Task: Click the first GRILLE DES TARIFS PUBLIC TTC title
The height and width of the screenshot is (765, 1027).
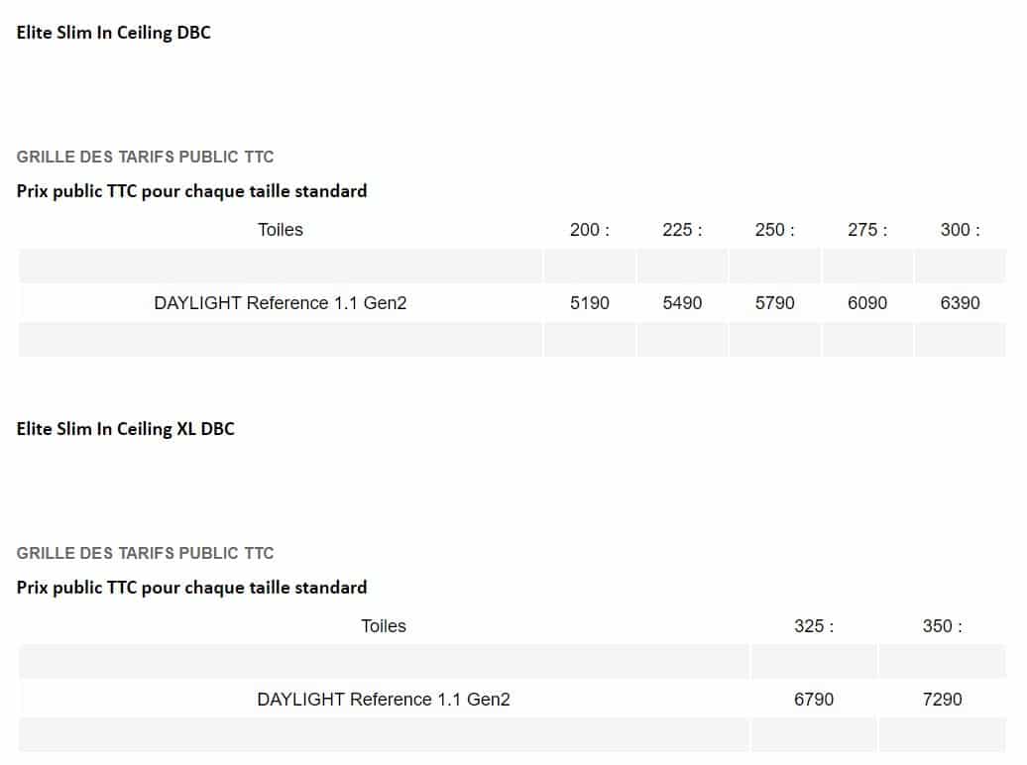Action: tap(145, 158)
